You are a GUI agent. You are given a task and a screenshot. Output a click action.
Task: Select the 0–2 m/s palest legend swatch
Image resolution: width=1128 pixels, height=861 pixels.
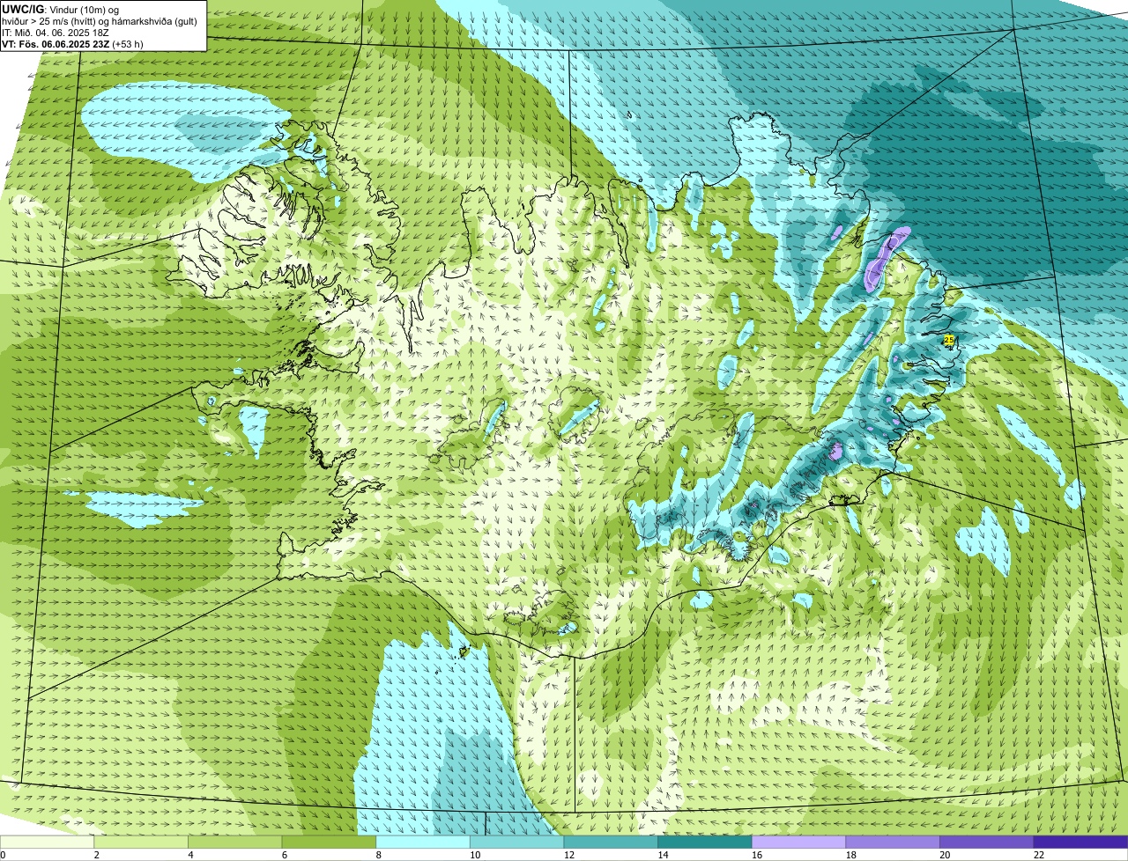click(x=47, y=842)
